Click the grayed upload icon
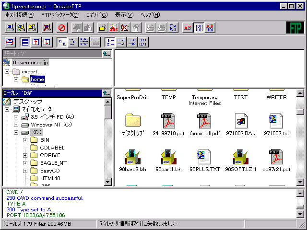Screen dimensions: 307x230 (88, 28)
